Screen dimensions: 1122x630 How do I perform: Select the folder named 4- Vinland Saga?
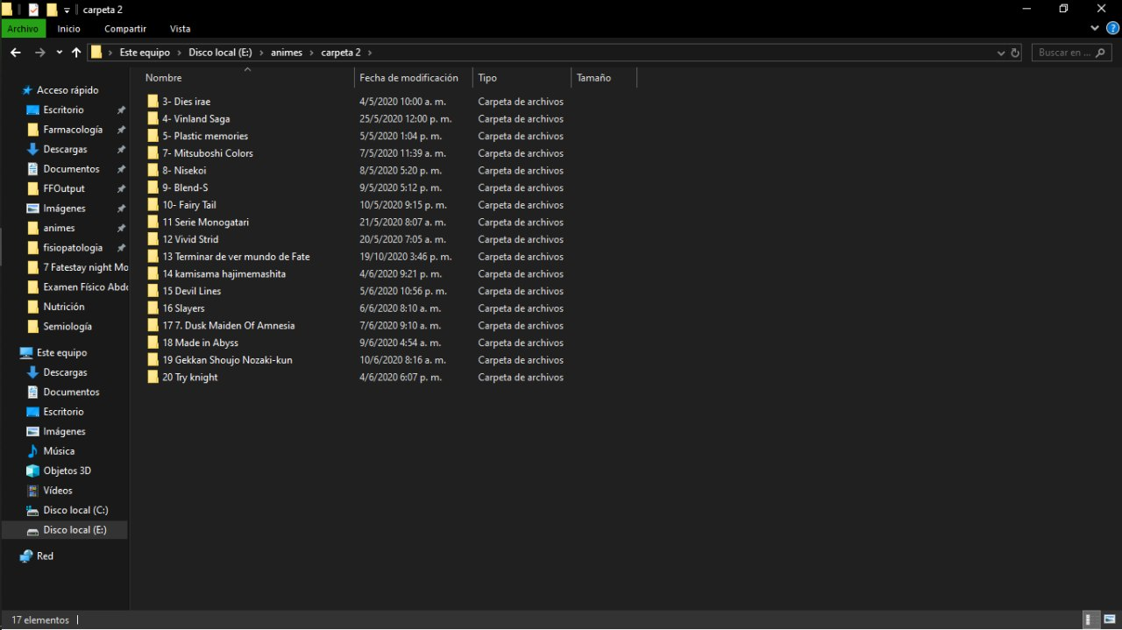195,119
